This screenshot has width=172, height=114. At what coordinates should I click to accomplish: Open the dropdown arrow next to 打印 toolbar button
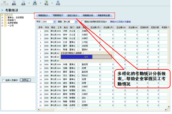[41, 3]
